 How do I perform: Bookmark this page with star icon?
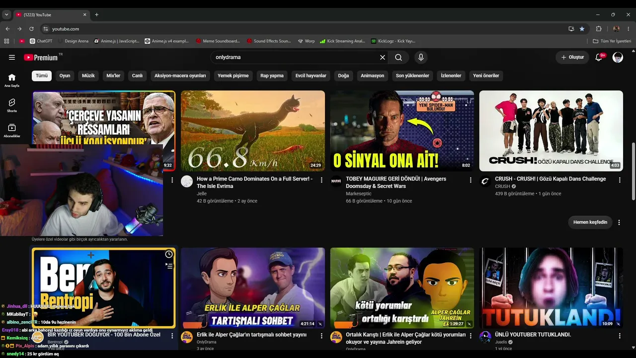582,29
